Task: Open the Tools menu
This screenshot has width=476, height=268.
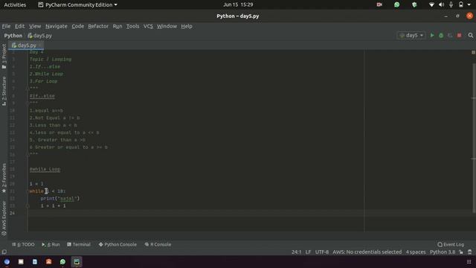Action: (132, 26)
